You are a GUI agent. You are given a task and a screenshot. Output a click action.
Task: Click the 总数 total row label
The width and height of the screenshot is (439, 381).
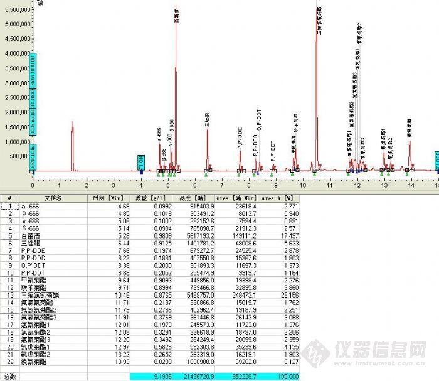[x=9, y=377]
